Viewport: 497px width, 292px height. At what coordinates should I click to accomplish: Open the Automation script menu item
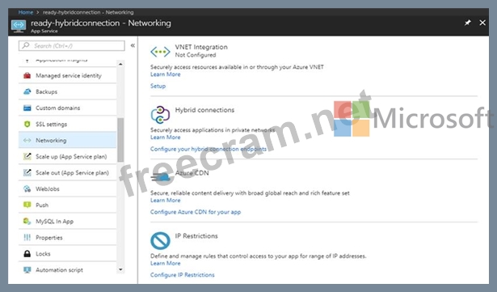click(68, 270)
